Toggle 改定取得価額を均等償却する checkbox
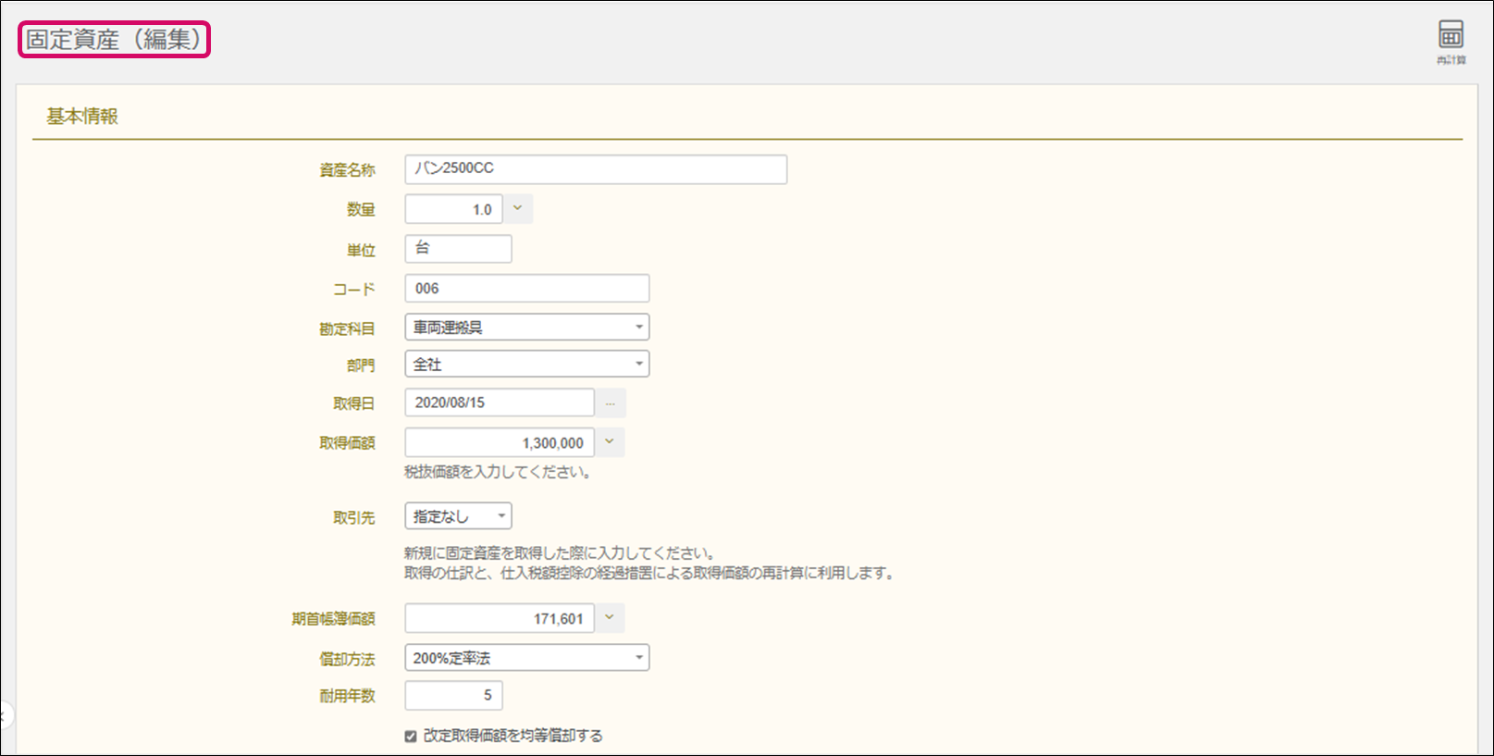 [x=411, y=737]
